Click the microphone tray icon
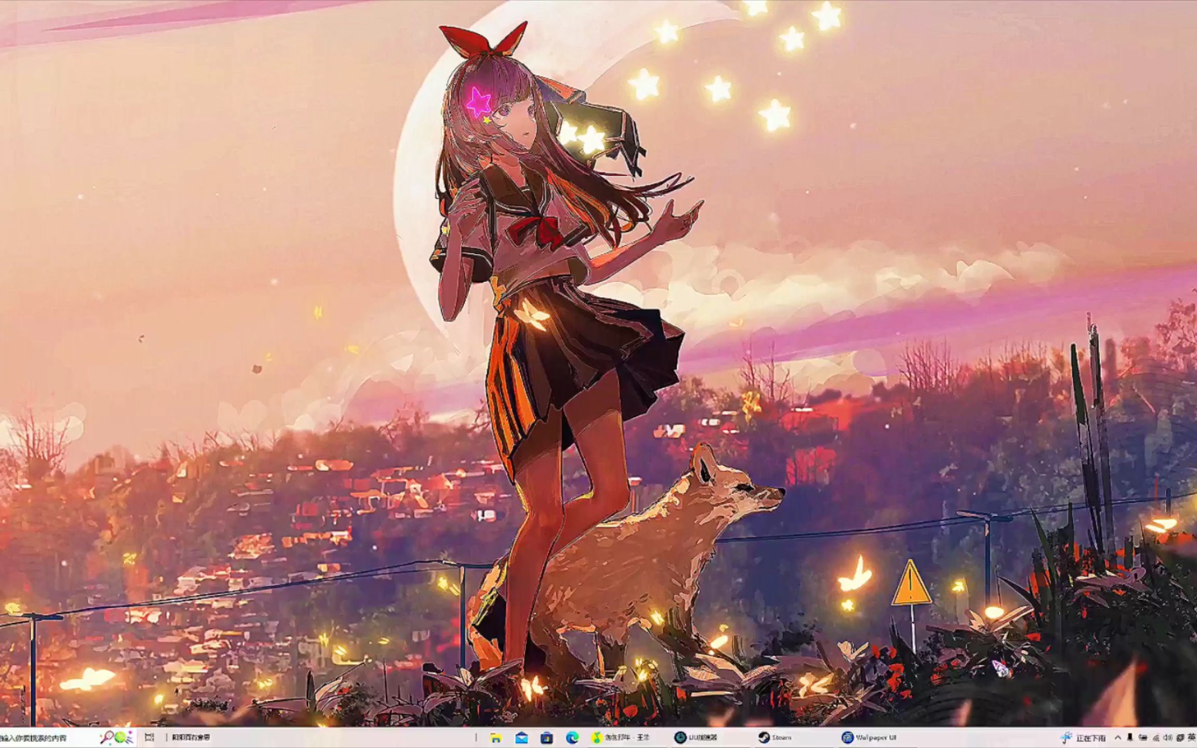This screenshot has width=1197, height=748. click(x=1130, y=738)
